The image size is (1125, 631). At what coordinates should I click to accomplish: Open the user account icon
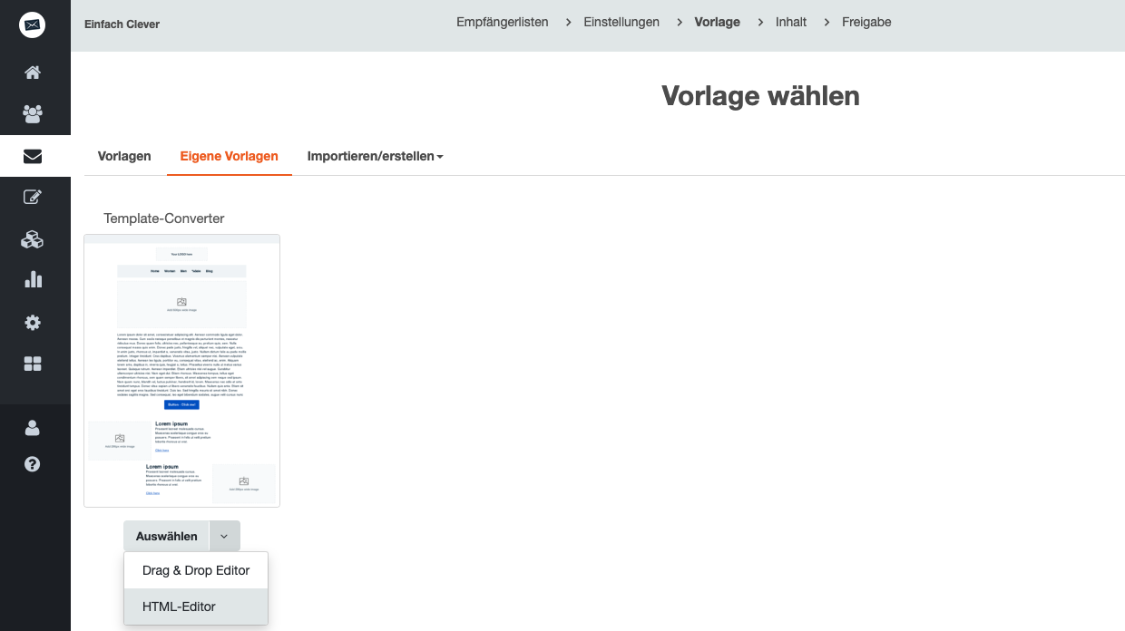click(33, 427)
